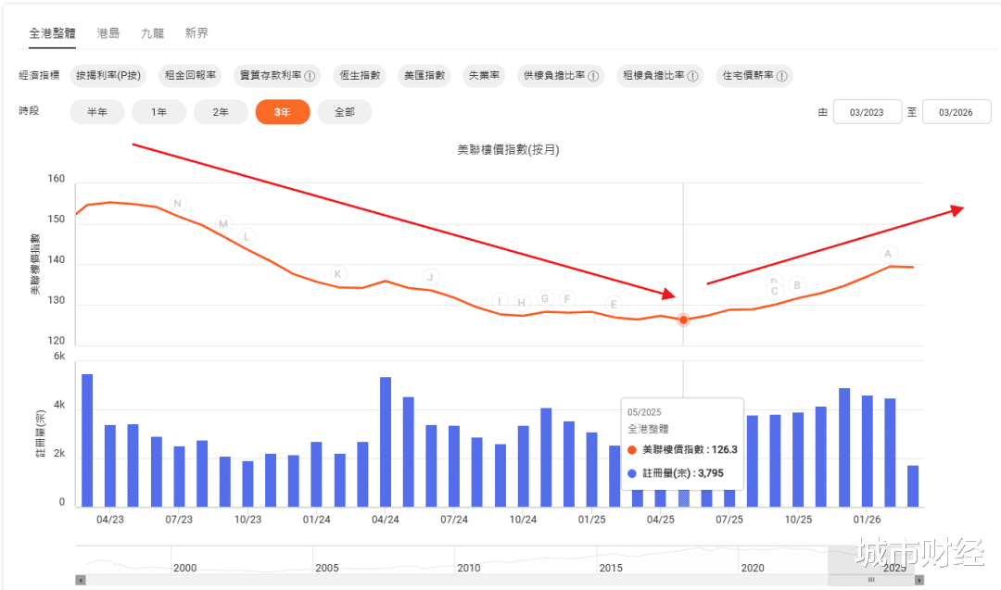This screenshot has height=590, width=1001.
Task: Click event marker B on price line
Action: (x=797, y=285)
